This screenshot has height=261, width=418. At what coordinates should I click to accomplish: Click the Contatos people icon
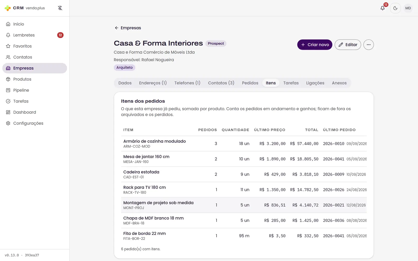click(x=8, y=57)
